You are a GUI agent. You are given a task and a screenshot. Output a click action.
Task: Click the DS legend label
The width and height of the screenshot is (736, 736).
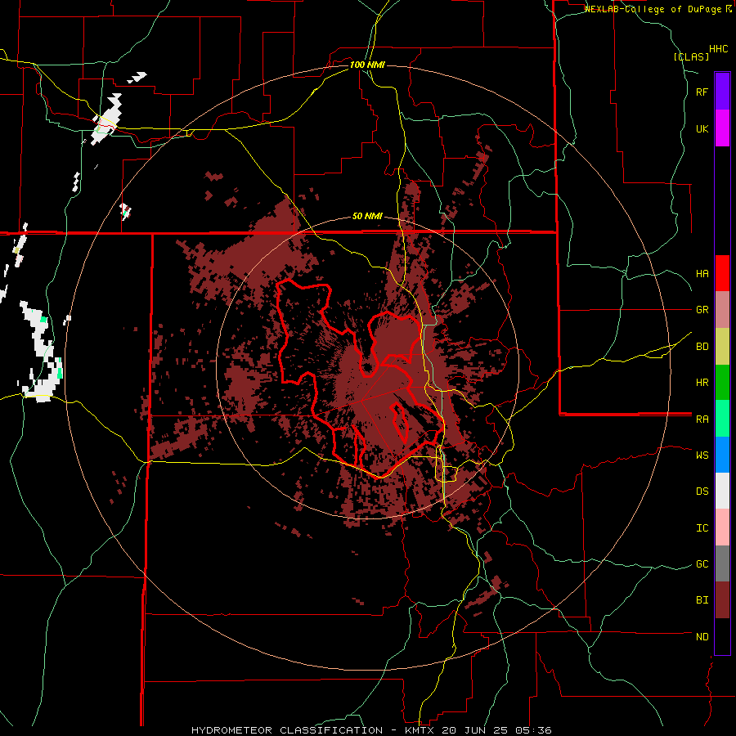702,491
